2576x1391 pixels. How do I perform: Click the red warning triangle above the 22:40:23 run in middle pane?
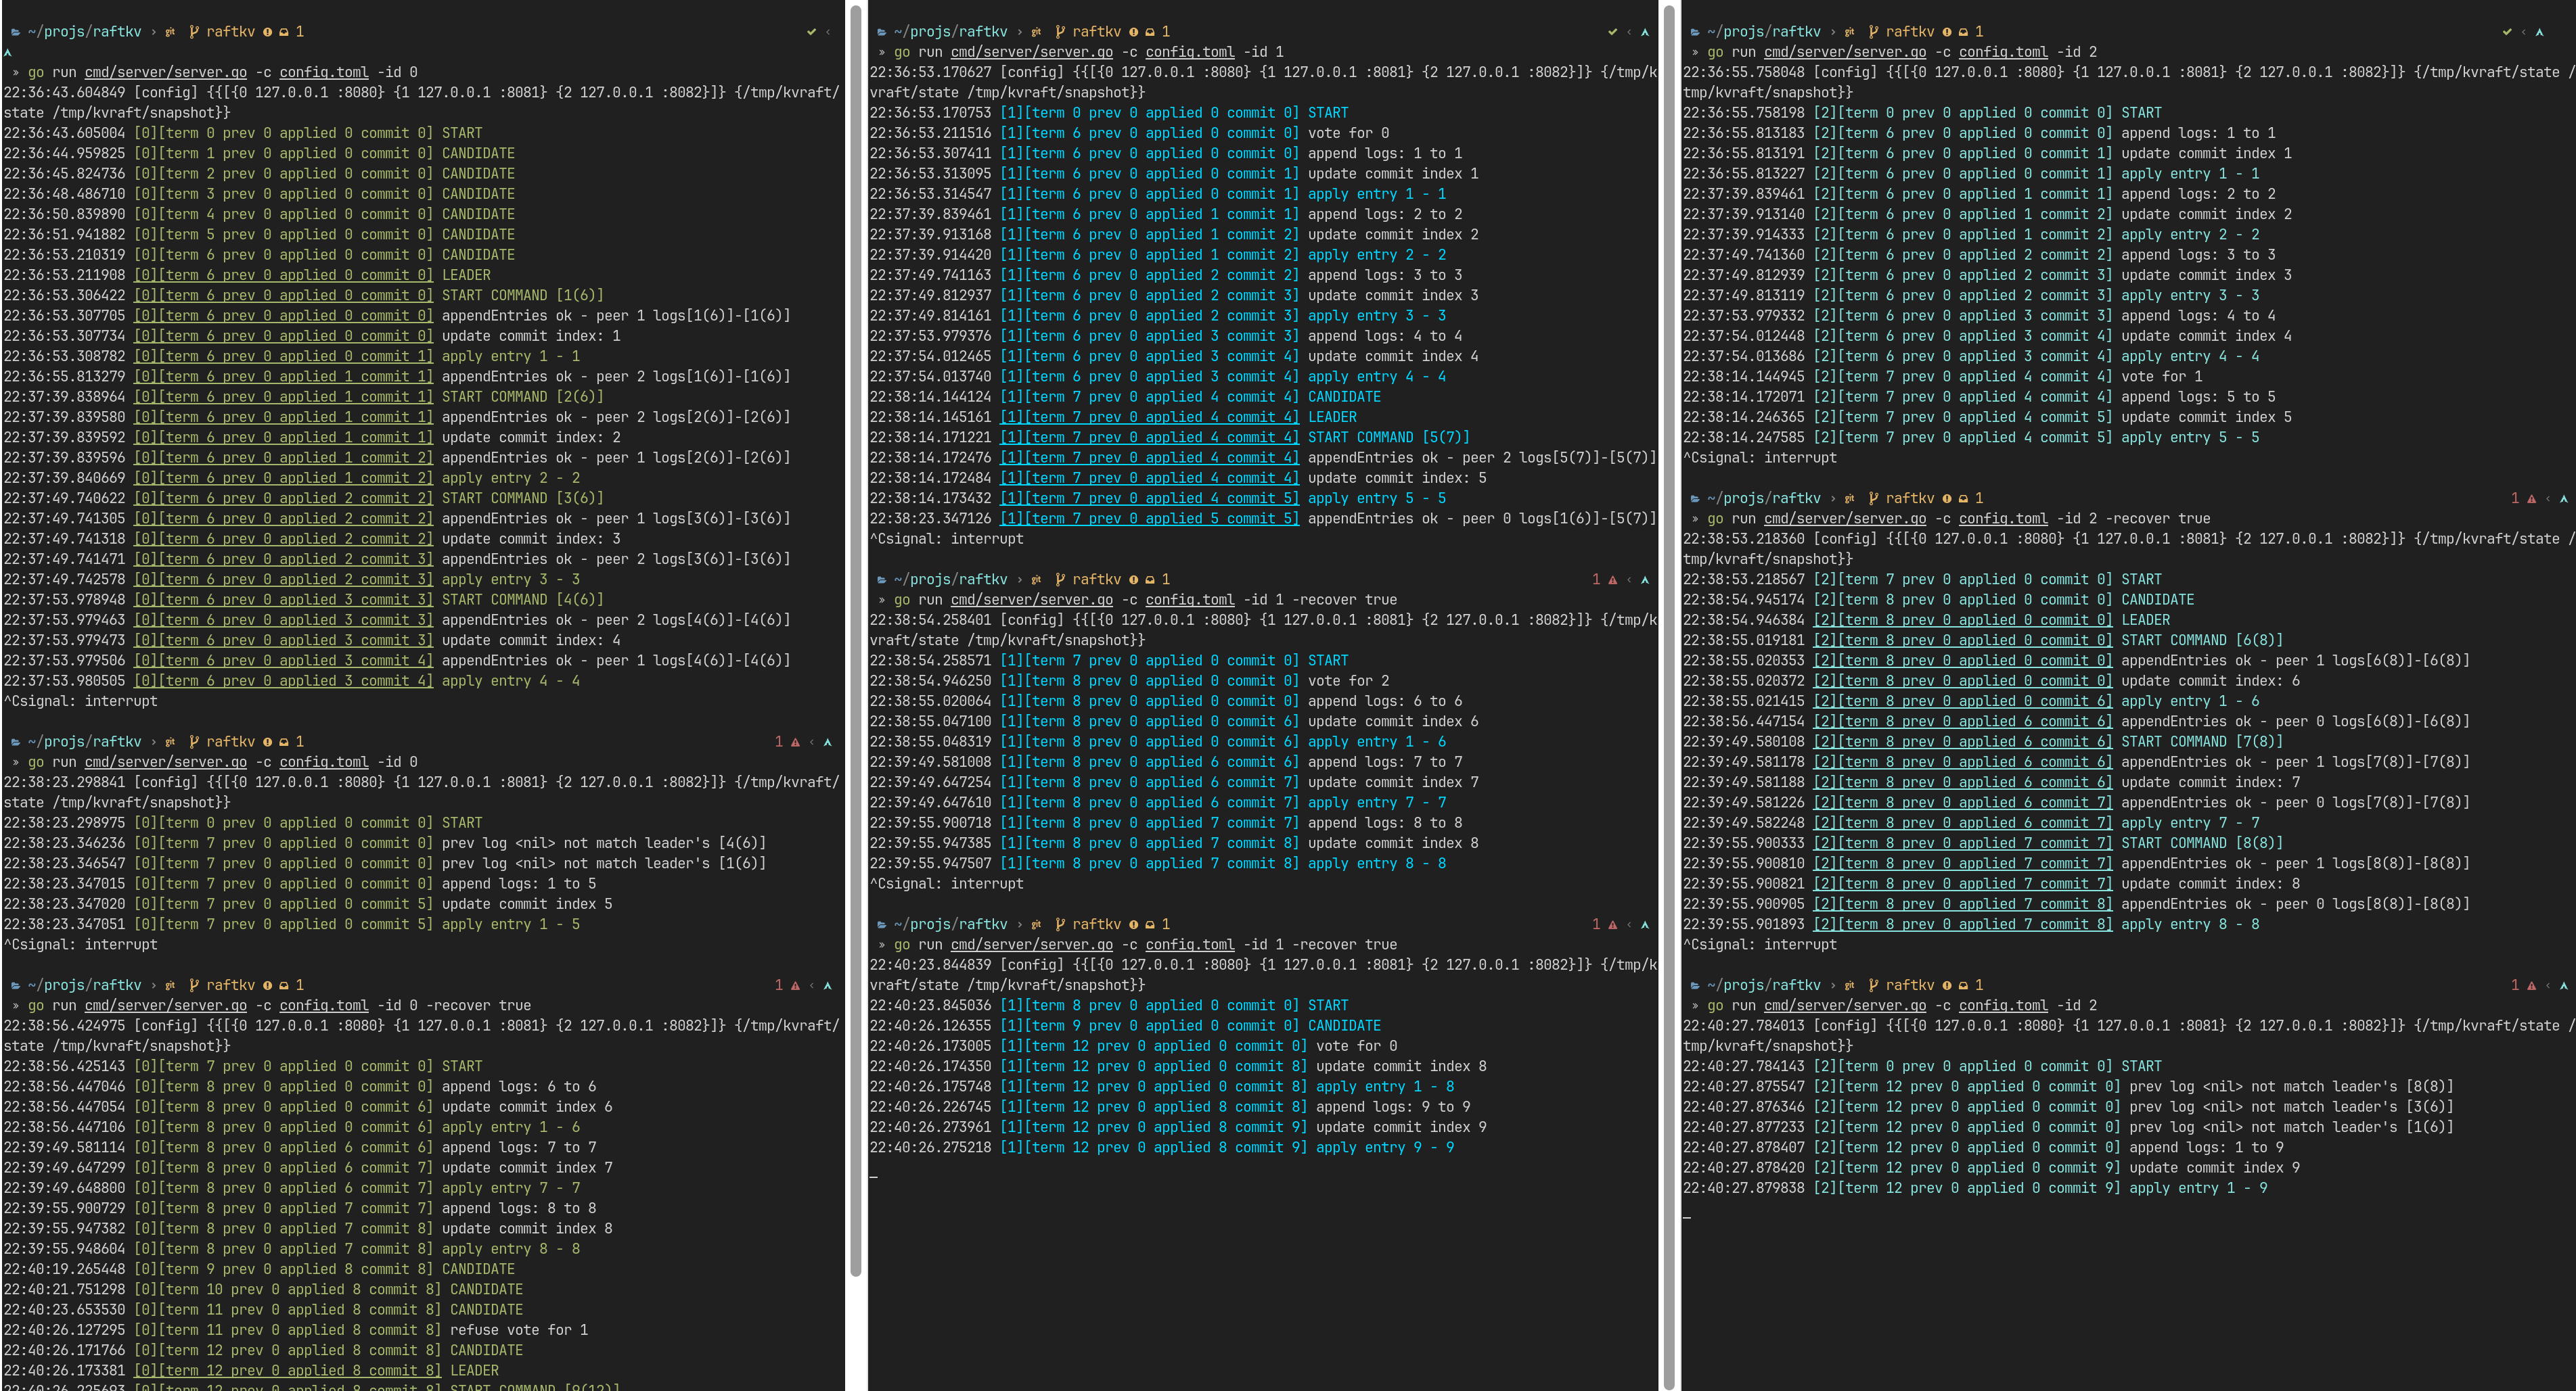point(1612,925)
